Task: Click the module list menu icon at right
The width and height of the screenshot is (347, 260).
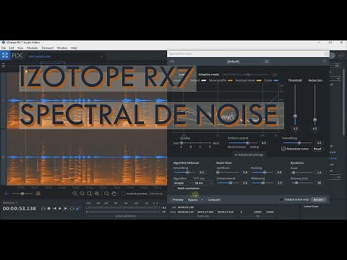Action: (337, 65)
